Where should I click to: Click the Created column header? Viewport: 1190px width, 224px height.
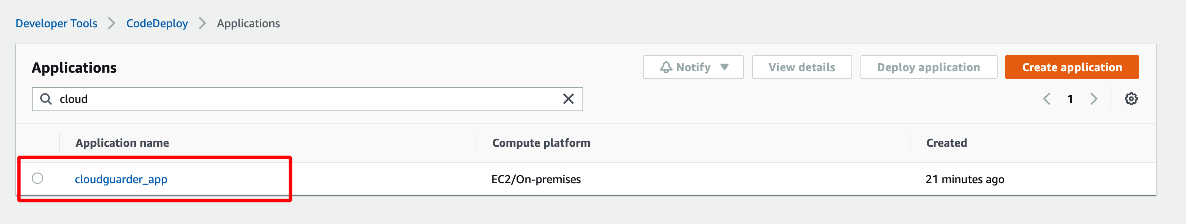[946, 143]
